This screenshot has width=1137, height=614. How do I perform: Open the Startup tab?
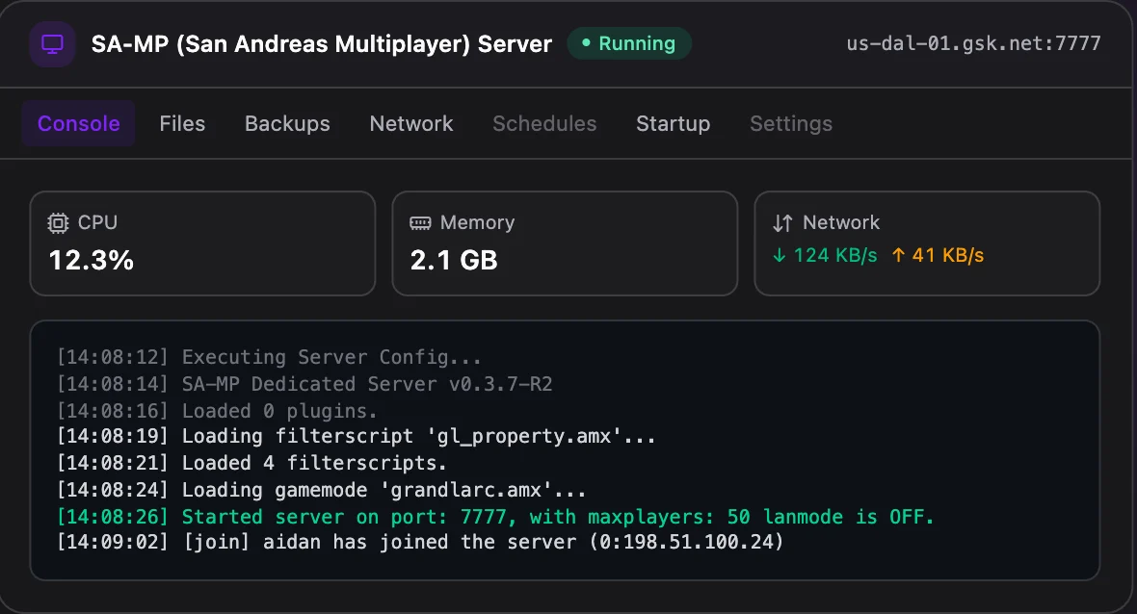click(x=673, y=124)
